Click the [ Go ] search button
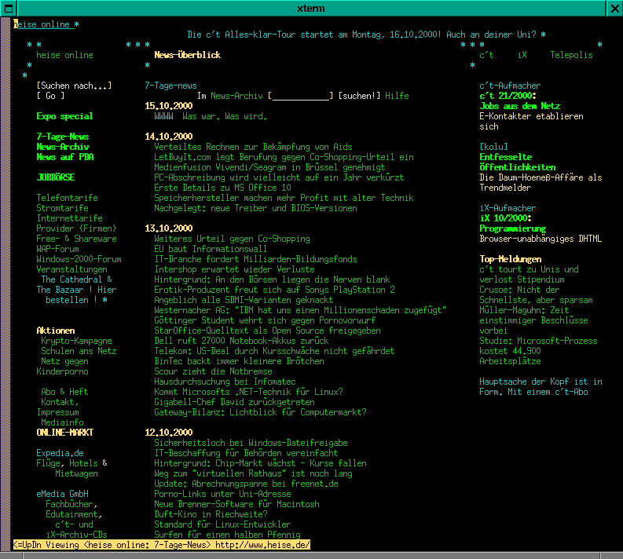The image size is (623, 559). [50, 96]
